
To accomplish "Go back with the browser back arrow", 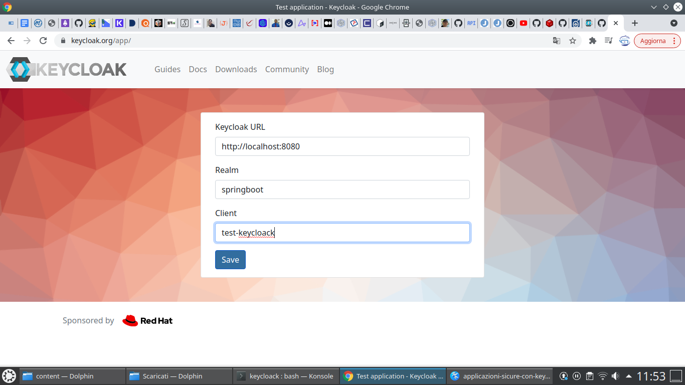I will [x=11, y=41].
